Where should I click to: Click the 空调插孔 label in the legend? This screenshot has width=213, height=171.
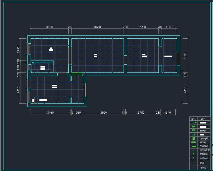point(205,146)
